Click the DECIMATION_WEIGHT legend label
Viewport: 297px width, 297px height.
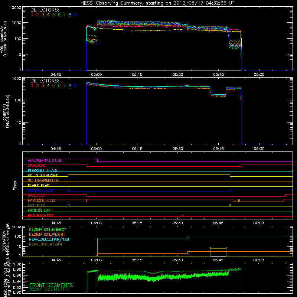point(47,234)
